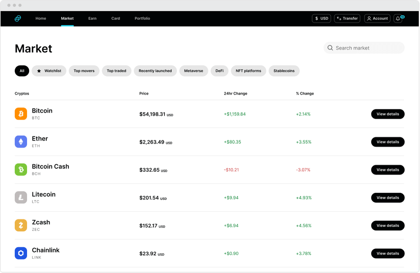Click the star icon in Watchlist filter
The width and height of the screenshot is (420, 273).
point(39,71)
